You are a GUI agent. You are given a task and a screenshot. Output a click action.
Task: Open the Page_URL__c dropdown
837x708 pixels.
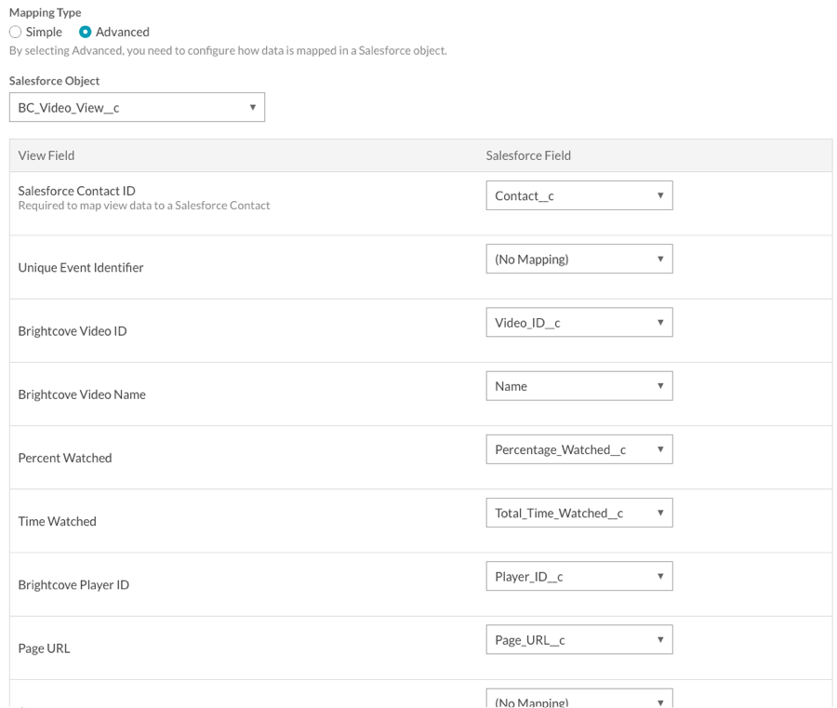point(579,640)
